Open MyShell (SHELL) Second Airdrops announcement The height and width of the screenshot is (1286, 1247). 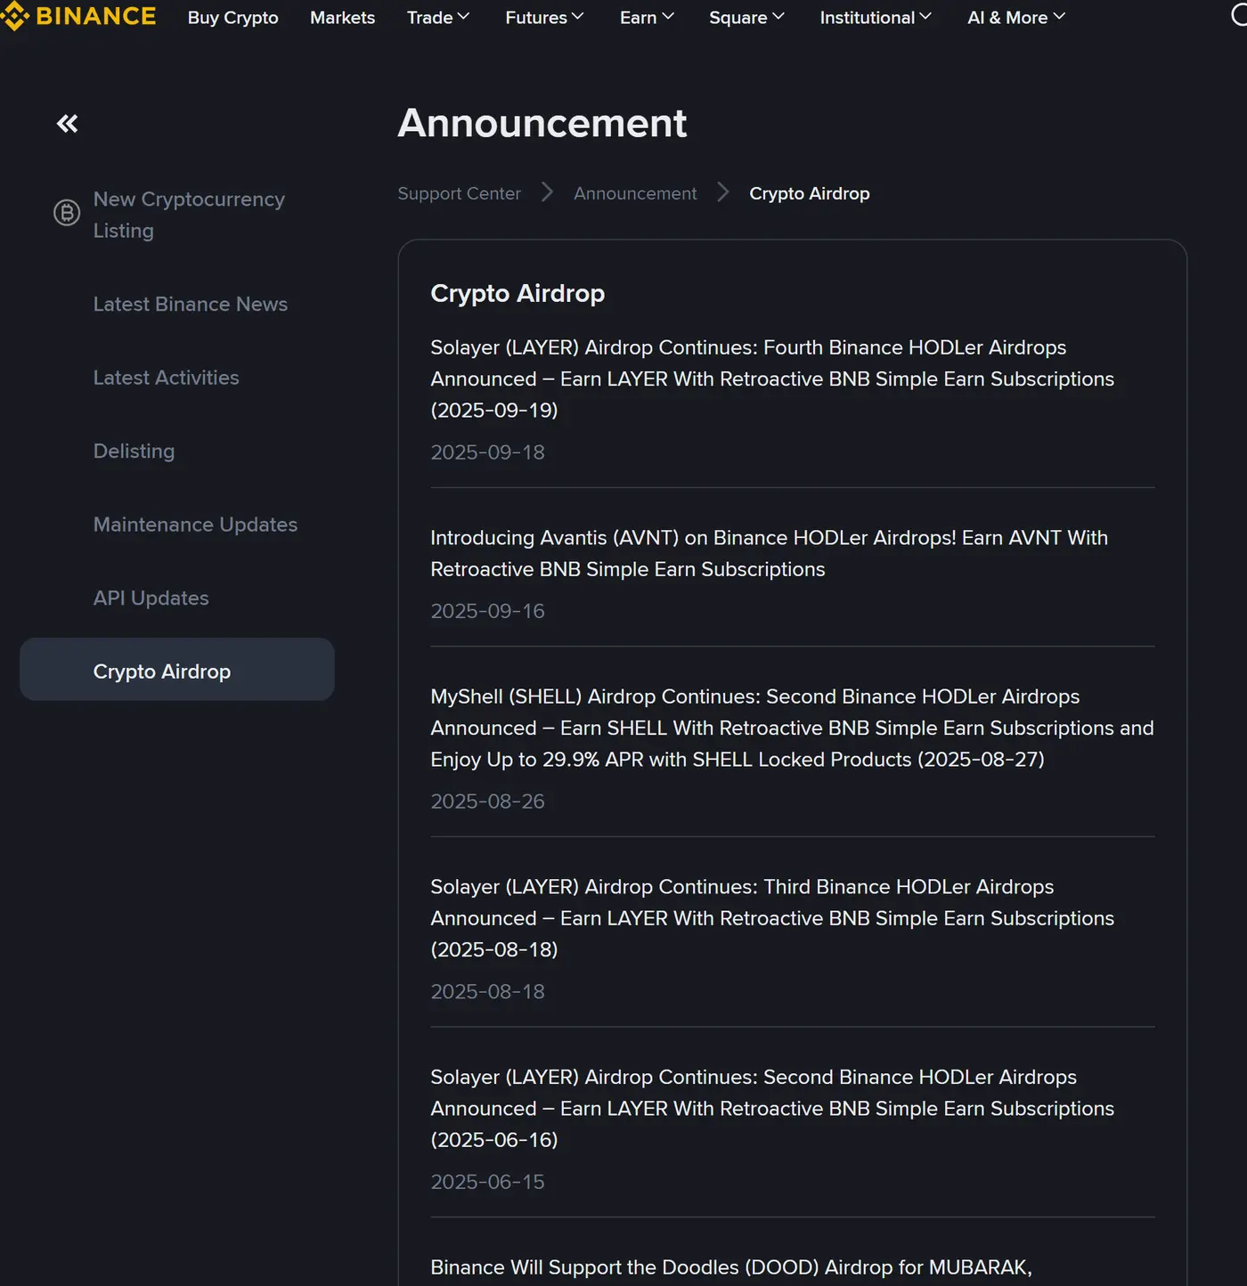(x=792, y=728)
